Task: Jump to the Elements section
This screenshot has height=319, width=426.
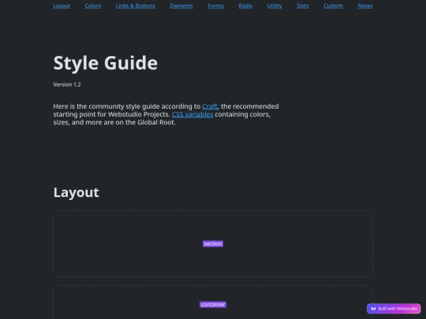Action: 181,6
